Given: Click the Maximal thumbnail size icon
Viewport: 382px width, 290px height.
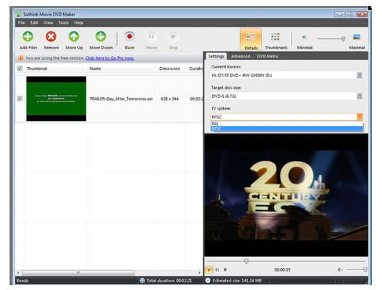Looking at the screenshot, I should click(x=357, y=37).
